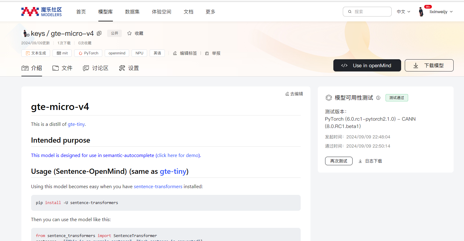Click the 魔乐社区 Modelers logo
The height and width of the screenshot is (241, 464).
point(41,11)
